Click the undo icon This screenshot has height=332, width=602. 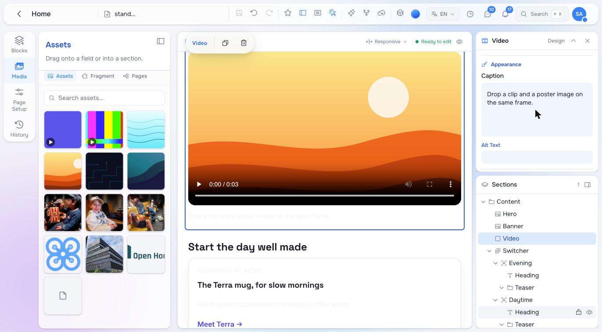click(x=254, y=13)
